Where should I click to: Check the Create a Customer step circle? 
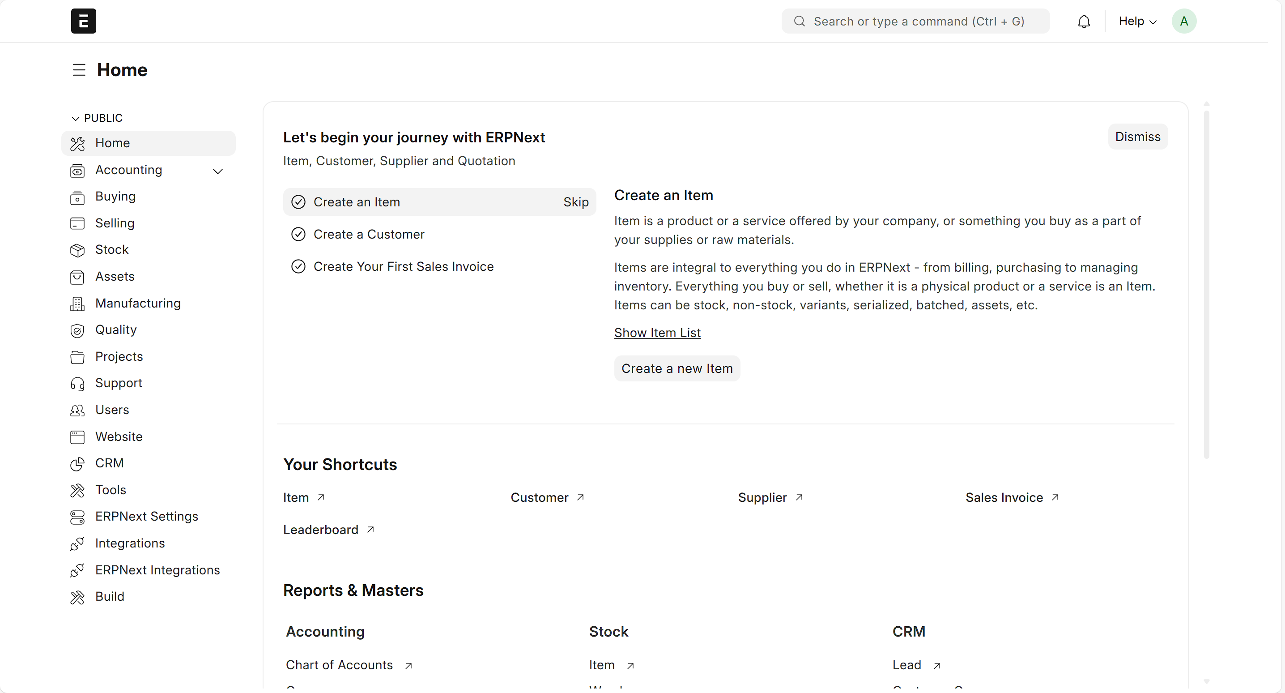[x=298, y=235]
